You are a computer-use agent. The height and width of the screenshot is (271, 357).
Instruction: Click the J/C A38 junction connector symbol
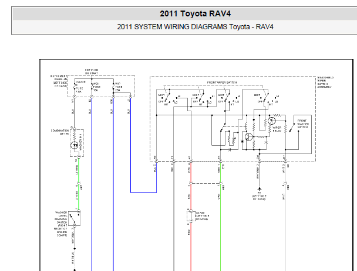pyautogui.click(x=190, y=216)
